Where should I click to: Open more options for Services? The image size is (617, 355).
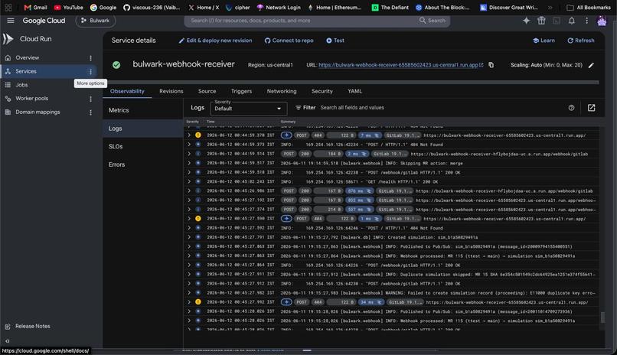pyautogui.click(x=90, y=72)
